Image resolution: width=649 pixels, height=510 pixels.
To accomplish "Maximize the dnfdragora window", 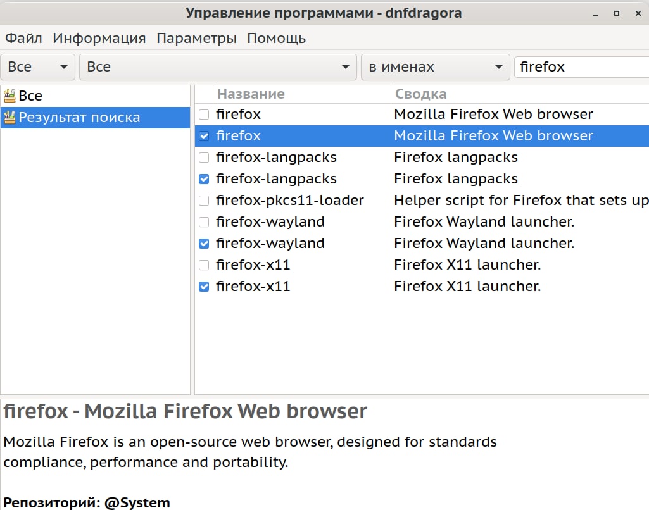I will [x=616, y=13].
